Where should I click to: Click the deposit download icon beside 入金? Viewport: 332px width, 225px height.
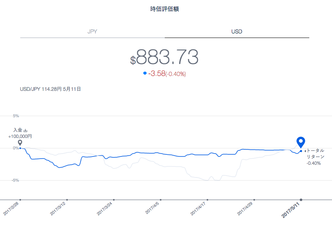tap(26, 130)
